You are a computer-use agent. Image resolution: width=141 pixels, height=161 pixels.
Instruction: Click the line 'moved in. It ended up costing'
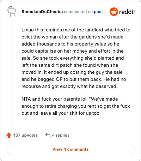coord(72,72)
